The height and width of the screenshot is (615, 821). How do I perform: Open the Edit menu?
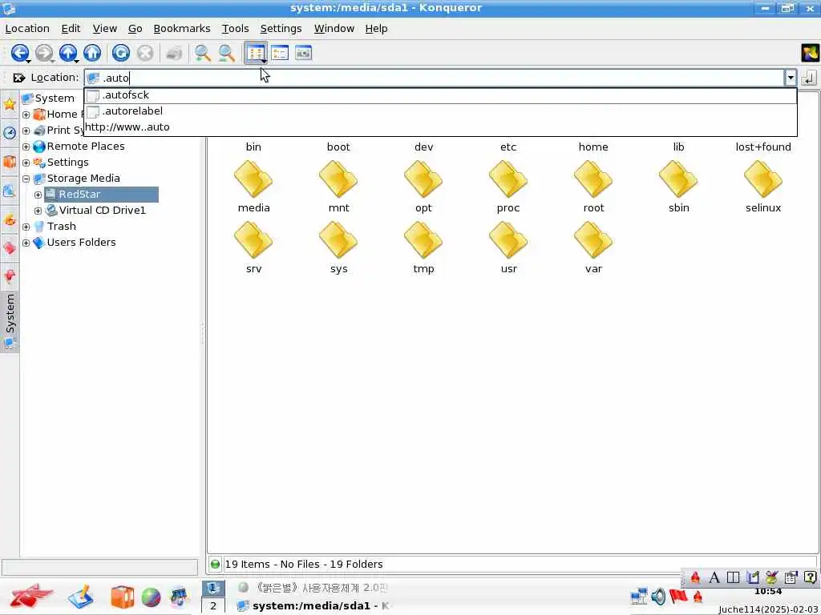[71, 29]
